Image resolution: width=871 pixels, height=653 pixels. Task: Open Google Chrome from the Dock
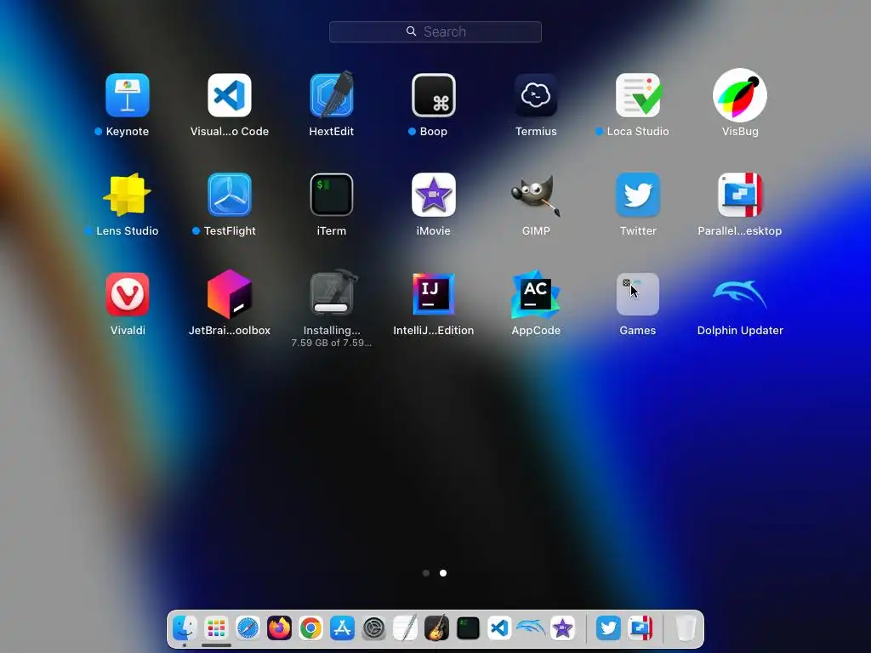[310, 628]
